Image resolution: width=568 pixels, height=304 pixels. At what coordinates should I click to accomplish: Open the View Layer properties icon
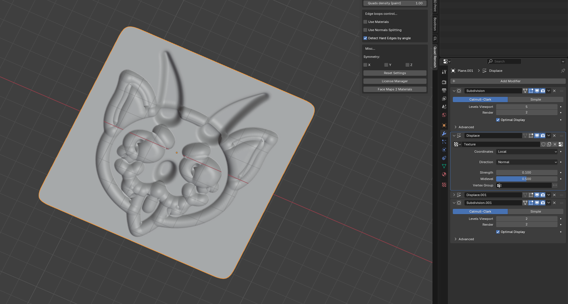tap(444, 99)
